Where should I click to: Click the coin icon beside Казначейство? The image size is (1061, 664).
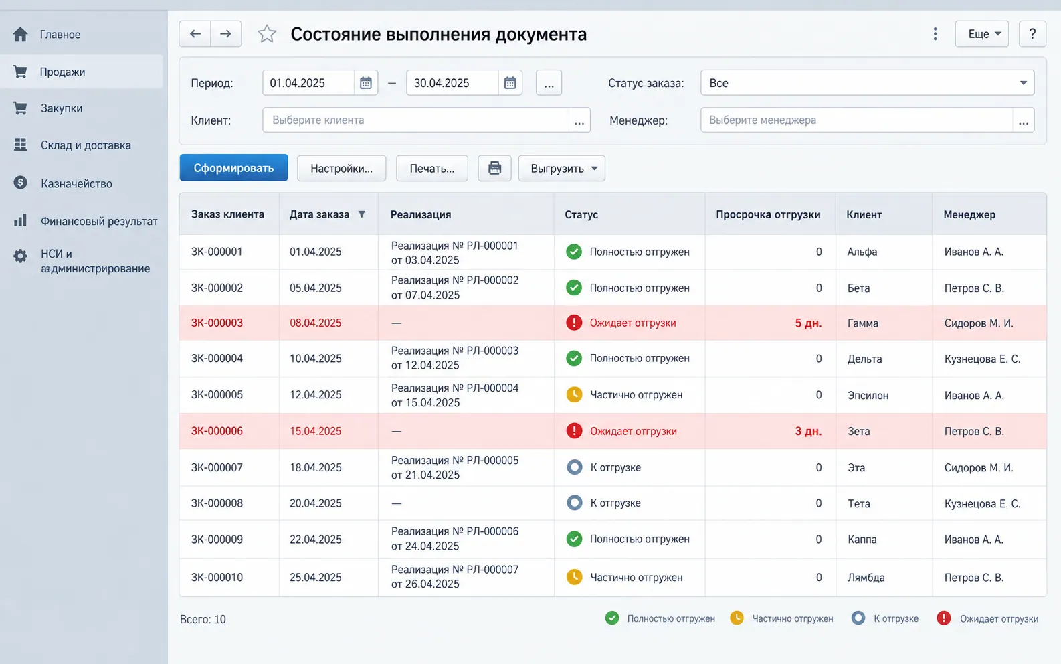pos(21,183)
